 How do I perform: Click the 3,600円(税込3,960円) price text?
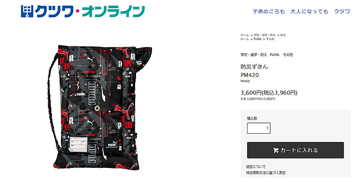(x=269, y=93)
